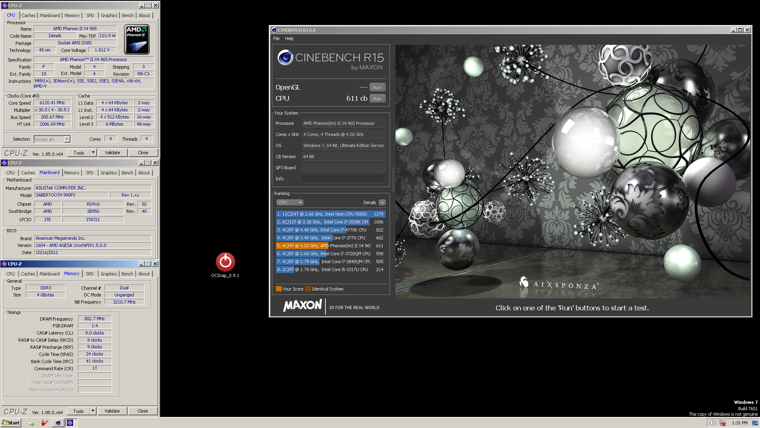Image resolution: width=760 pixels, height=428 pixels.
Task: Select highlighted AMD Phenom II X4 965 ranking row
Action: coord(331,246)
